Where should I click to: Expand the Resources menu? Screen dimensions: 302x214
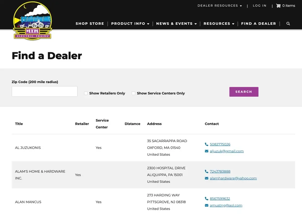[219, 24]
